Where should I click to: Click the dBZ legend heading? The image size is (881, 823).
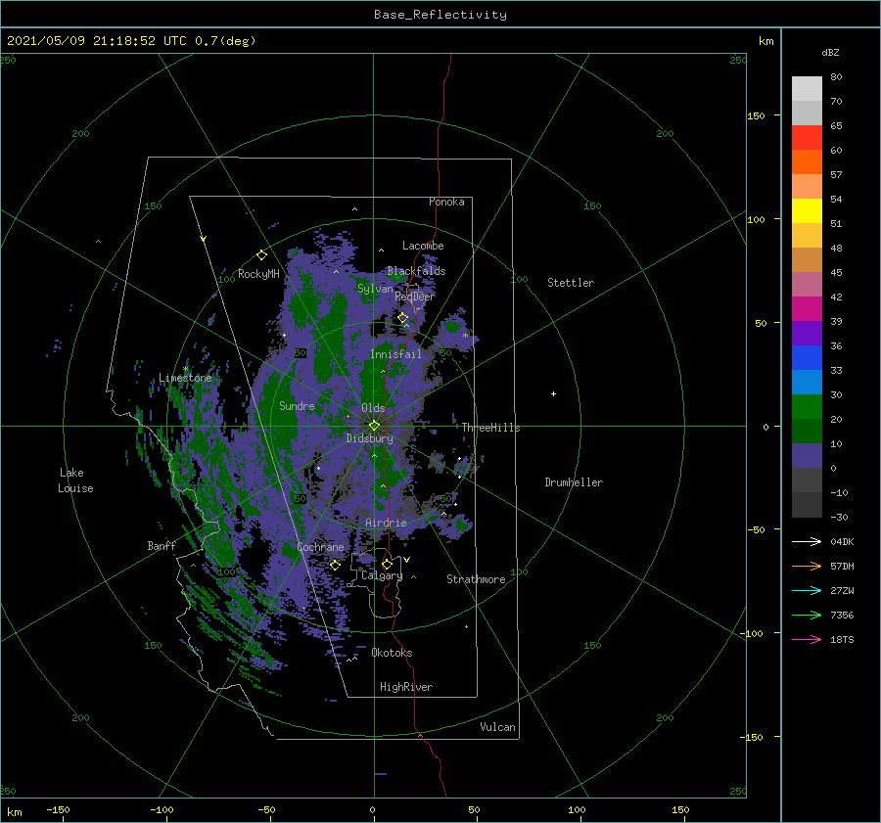(830, 52)
